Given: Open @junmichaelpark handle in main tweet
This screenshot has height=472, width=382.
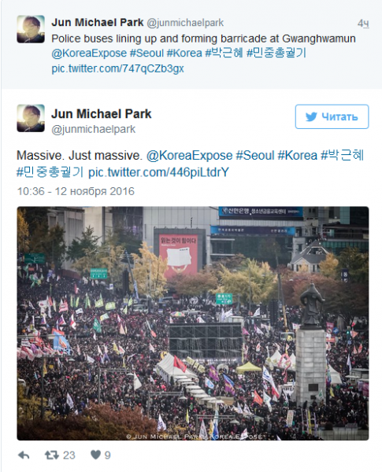Looking at the screenshot, I should tap(93, 130).
